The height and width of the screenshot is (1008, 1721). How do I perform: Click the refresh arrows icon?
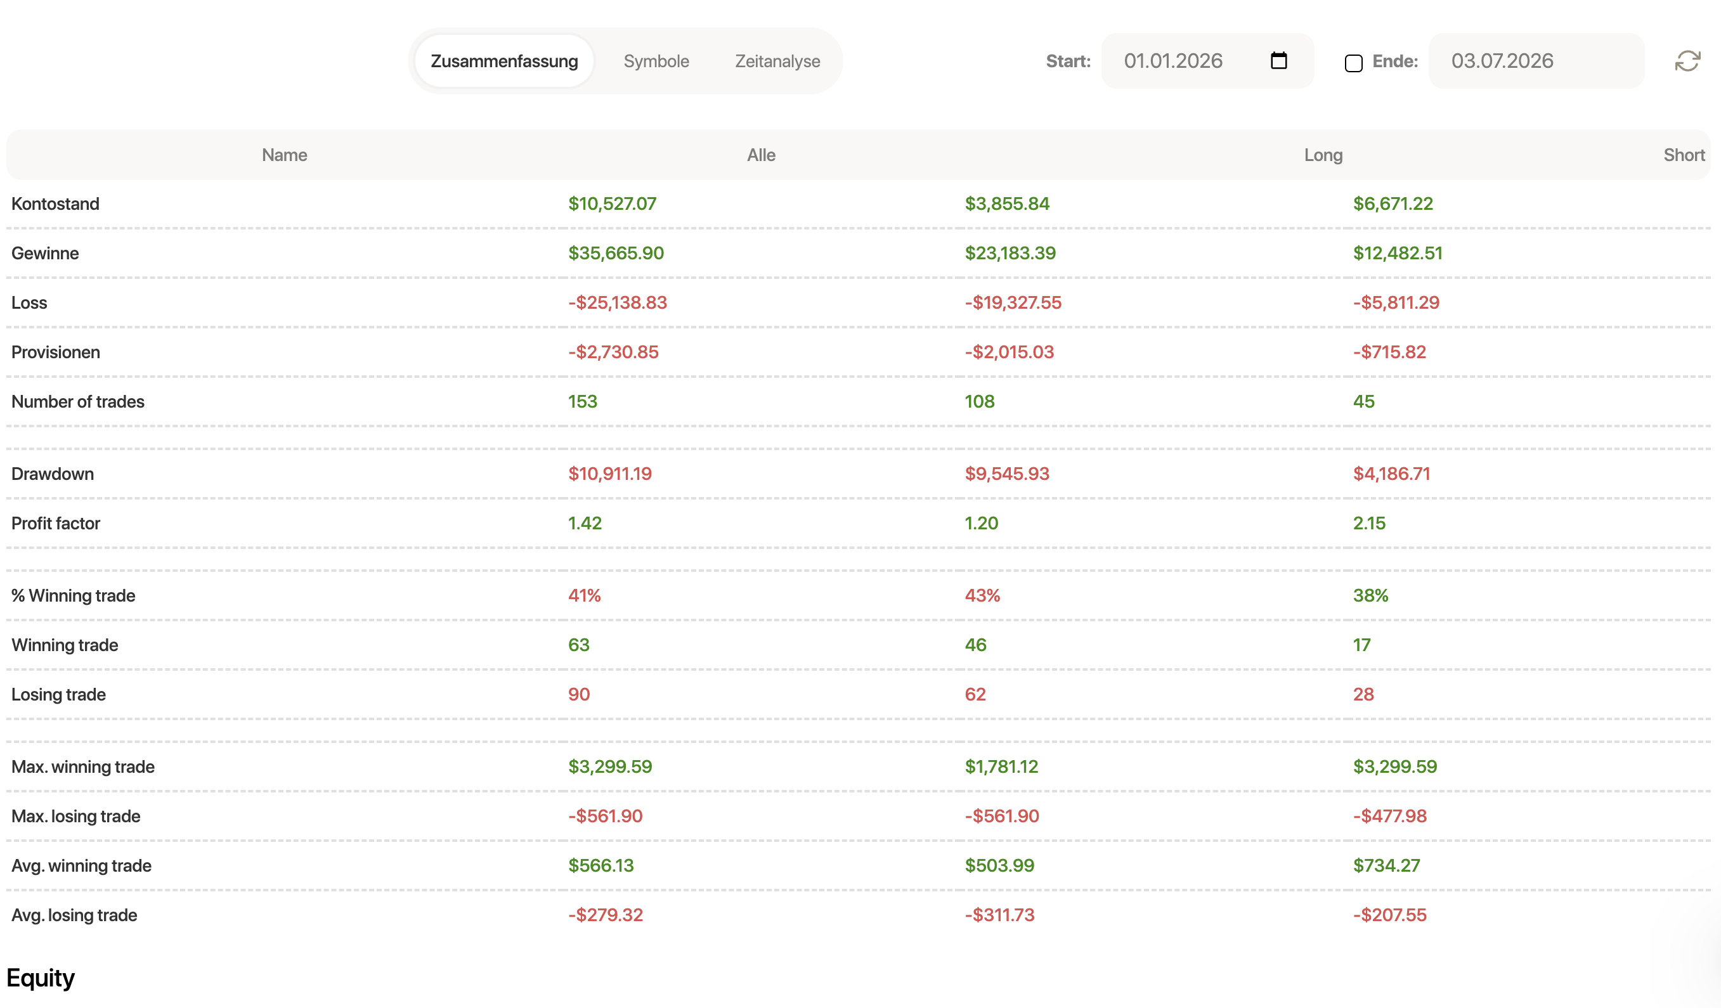(x=1687, y=61)
